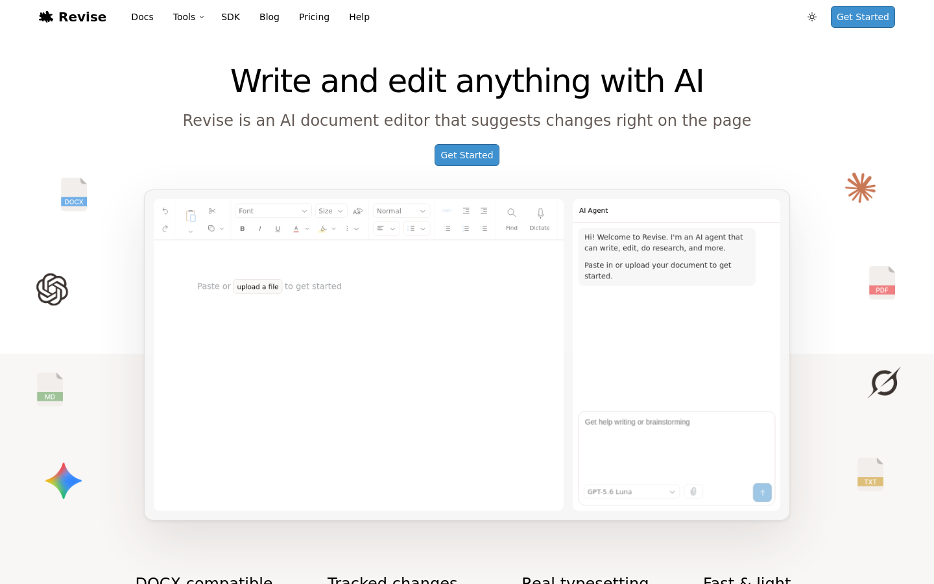Click the hero Get Started button

467,155
